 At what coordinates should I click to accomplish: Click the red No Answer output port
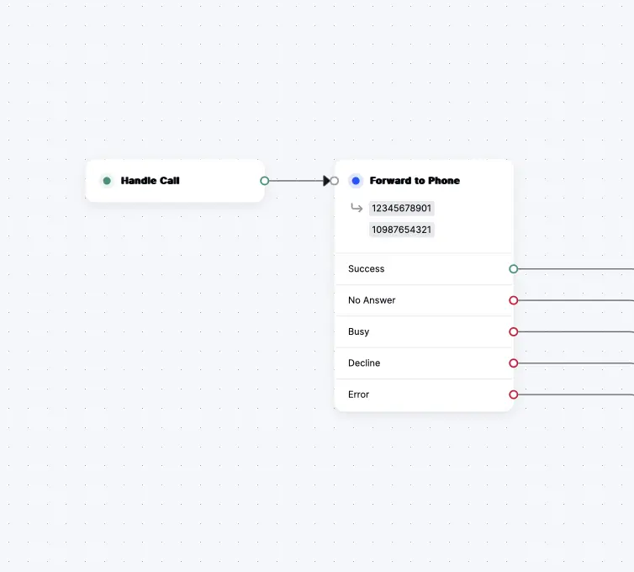[514, 300]
